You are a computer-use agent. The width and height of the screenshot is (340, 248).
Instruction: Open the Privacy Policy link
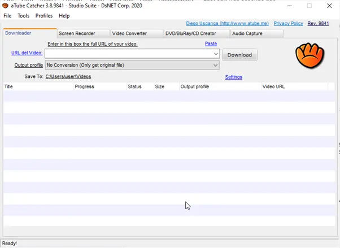(289, 23)
